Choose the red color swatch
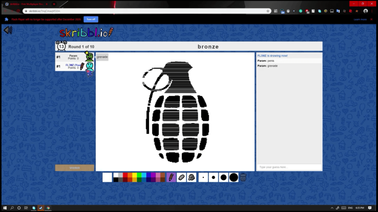 click(x=124, y=175)
